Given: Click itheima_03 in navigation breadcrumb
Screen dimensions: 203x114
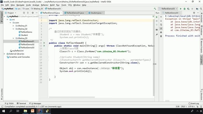Looking at the screenshot, I should (x=37, y=9).
